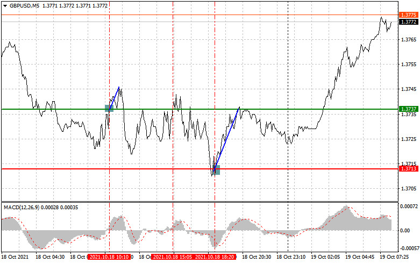Click the 1.3765 price axis value
This screenshot has height=263, width=420.
[409, 40]
